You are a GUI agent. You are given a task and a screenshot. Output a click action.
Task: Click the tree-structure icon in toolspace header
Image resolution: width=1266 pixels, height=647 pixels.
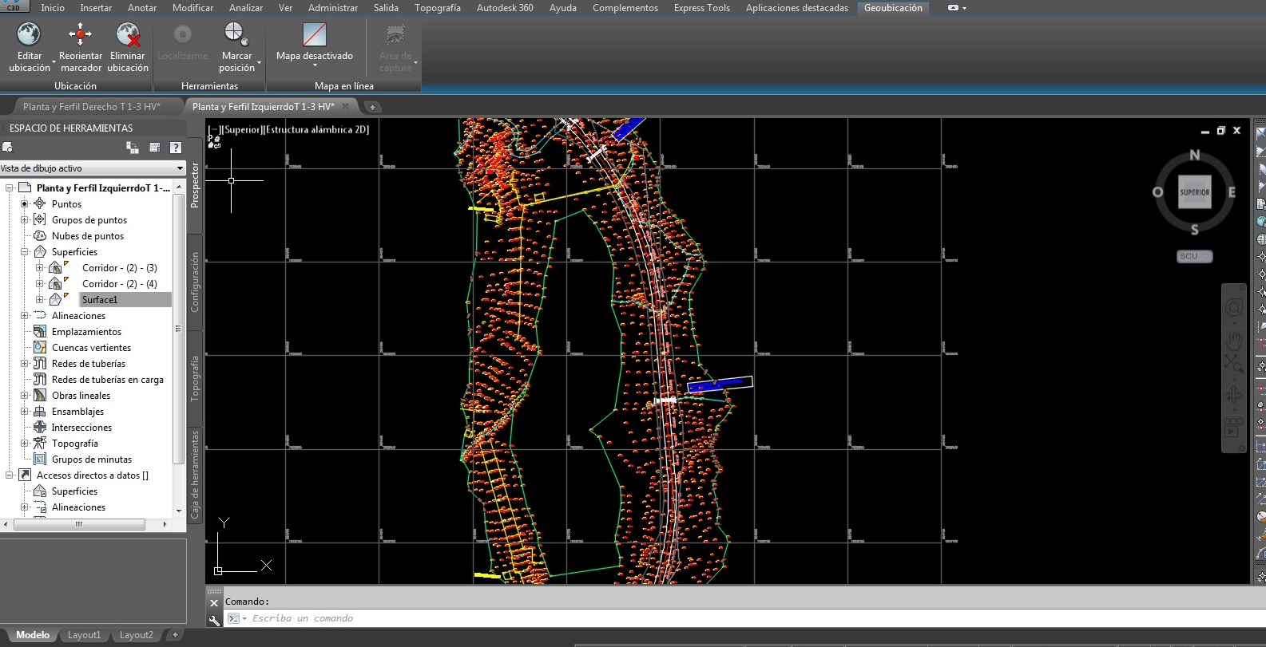pyautogui.click(x=133, y=148)
